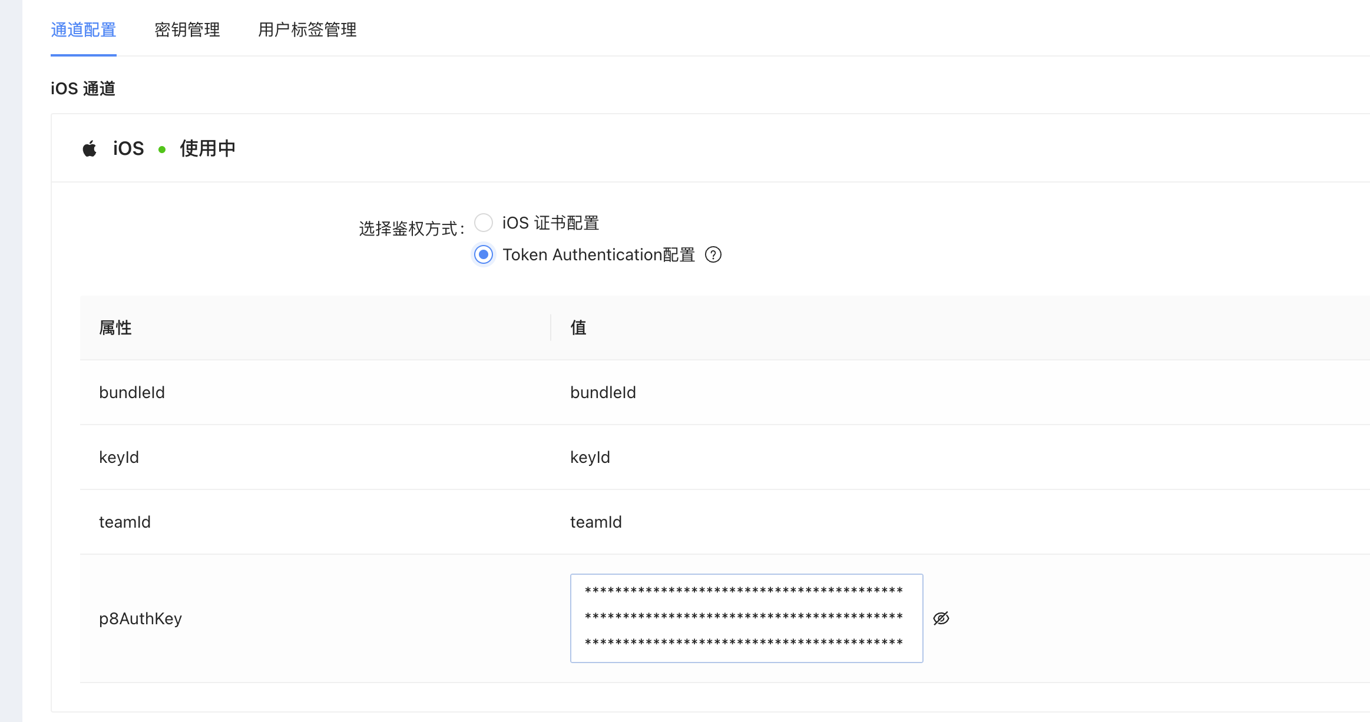Open the 密钥管理 tab
The image size is (1370, 722).
click(187, 29)
